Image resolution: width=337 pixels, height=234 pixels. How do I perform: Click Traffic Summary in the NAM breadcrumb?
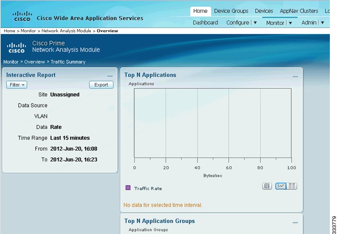68,62
